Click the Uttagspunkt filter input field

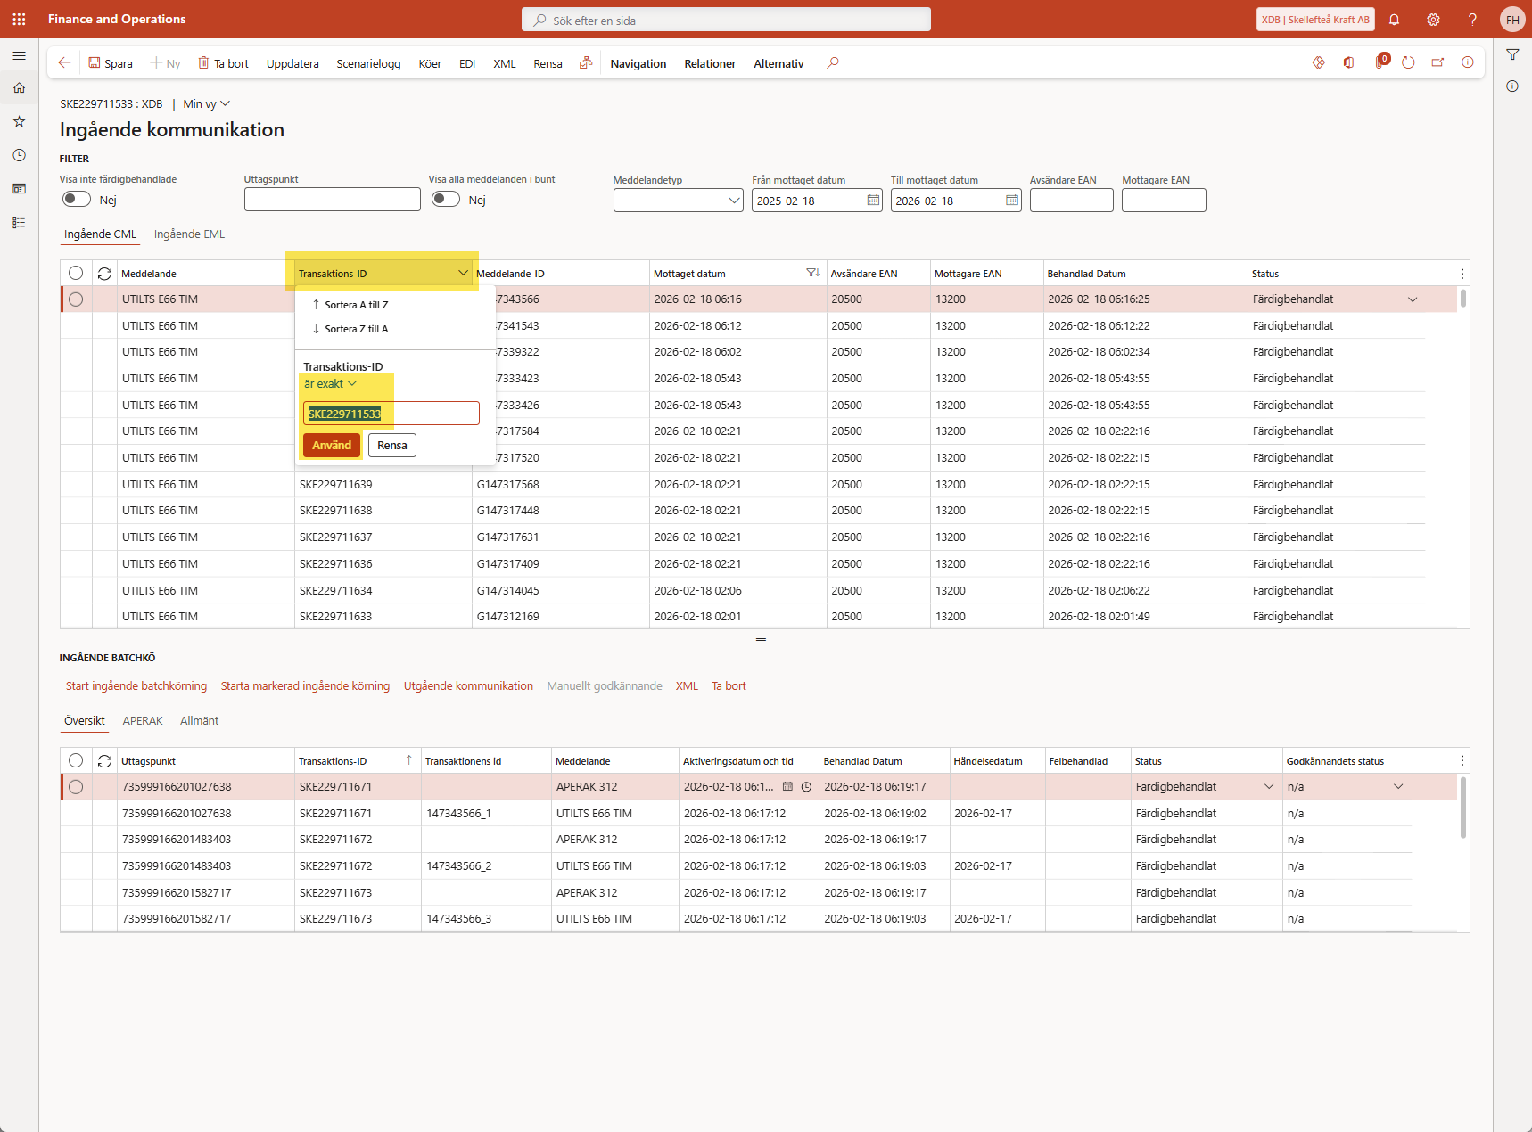click(332, 200)
